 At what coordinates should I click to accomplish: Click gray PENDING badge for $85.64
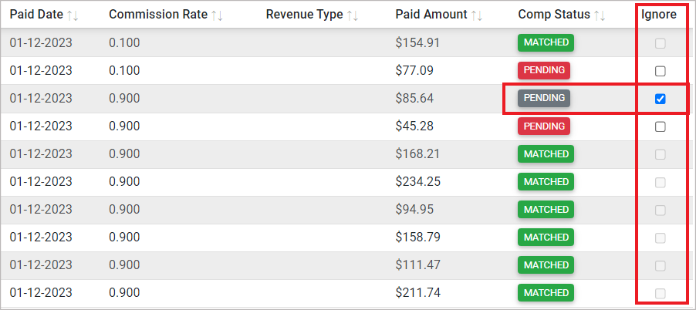pyautogui.click(x=544, y=99)
